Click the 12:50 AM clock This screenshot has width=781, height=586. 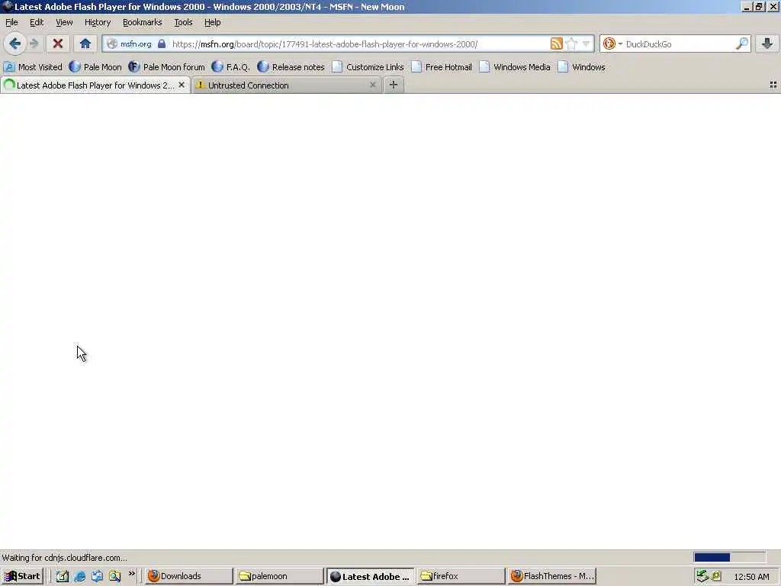pos(751,577)
